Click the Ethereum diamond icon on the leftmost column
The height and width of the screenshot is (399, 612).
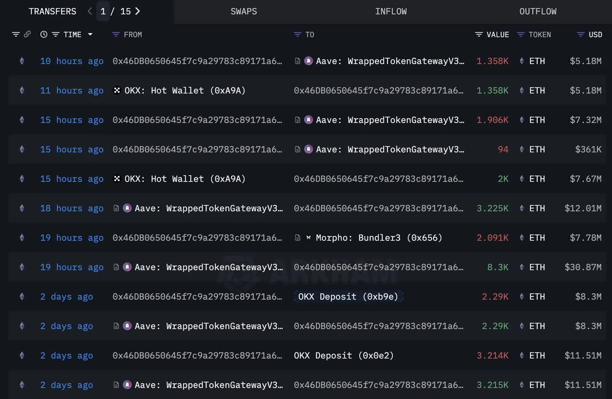click(x=22, y=61)
